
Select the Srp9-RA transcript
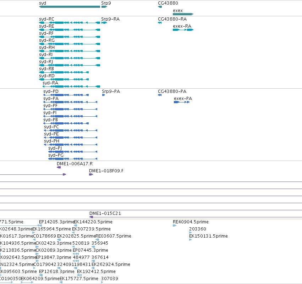tap(104, 23)
